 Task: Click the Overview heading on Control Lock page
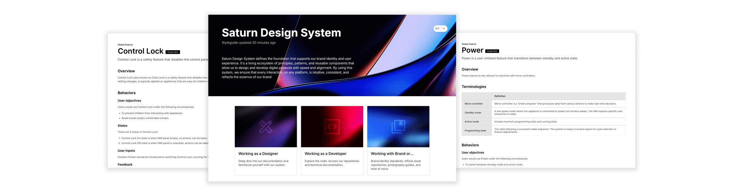pyautogui.click(x=126, y=71)
